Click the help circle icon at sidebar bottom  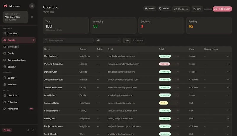[x=28, y=130]
